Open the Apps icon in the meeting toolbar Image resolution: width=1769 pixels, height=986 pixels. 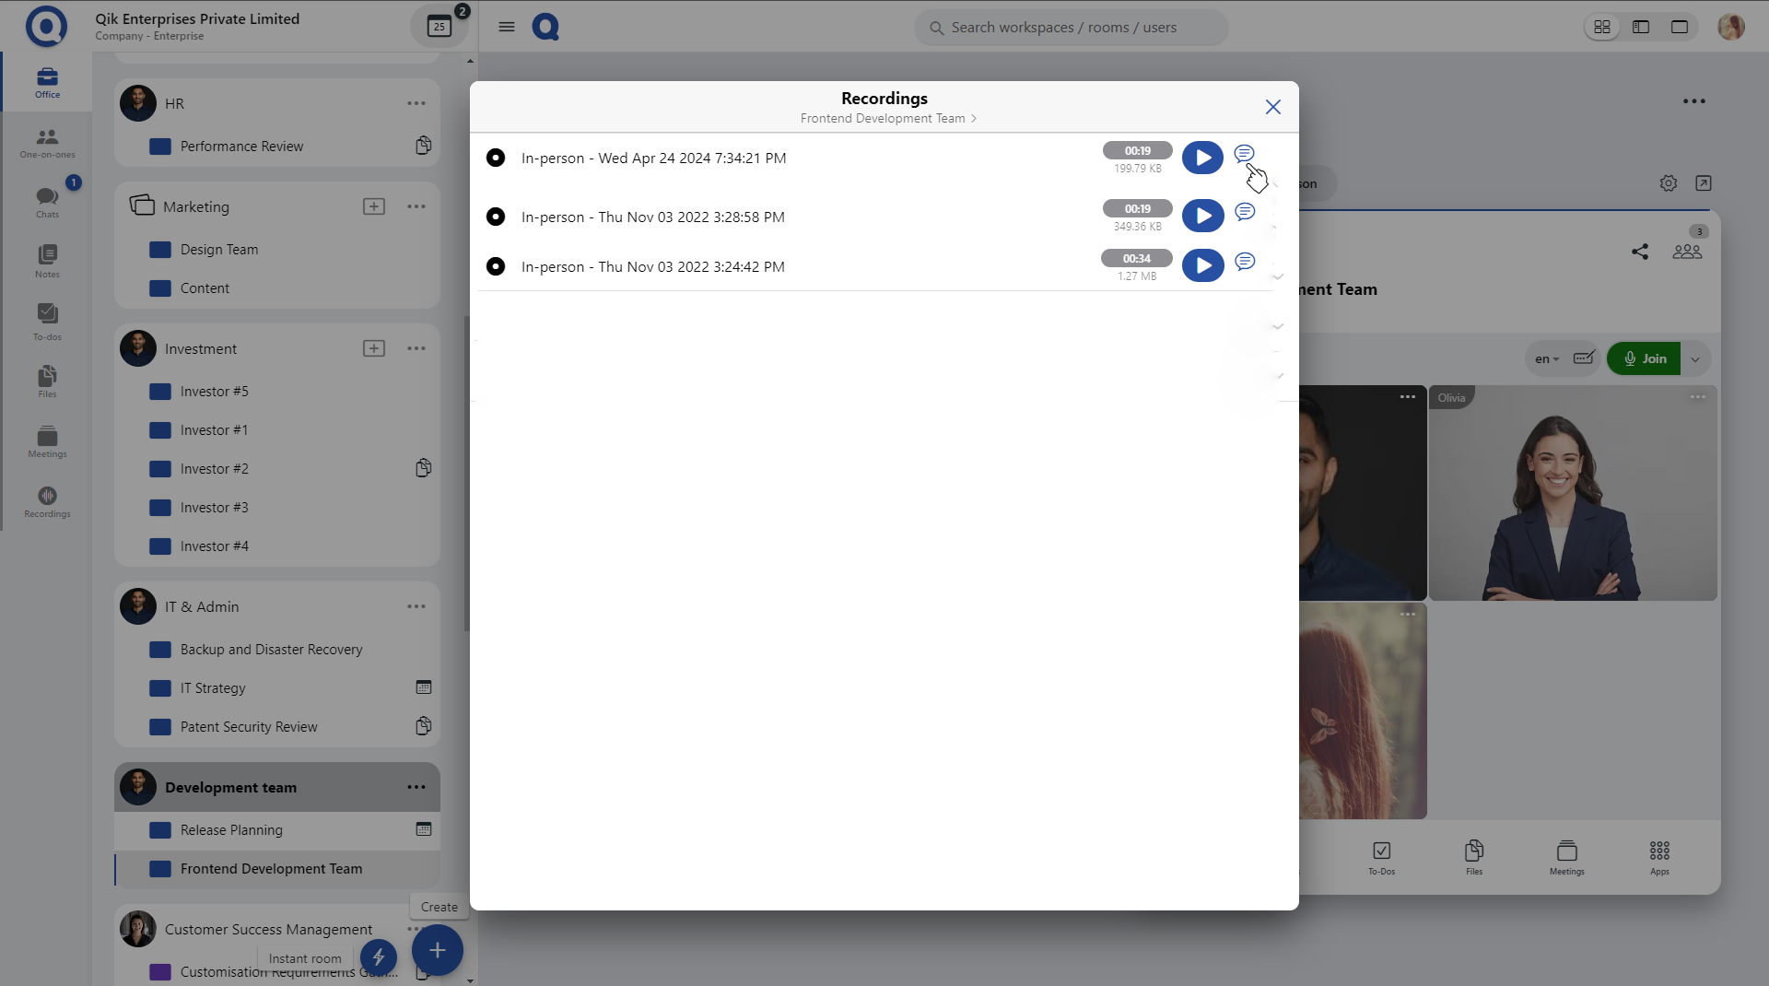[x=1658, y=855]
